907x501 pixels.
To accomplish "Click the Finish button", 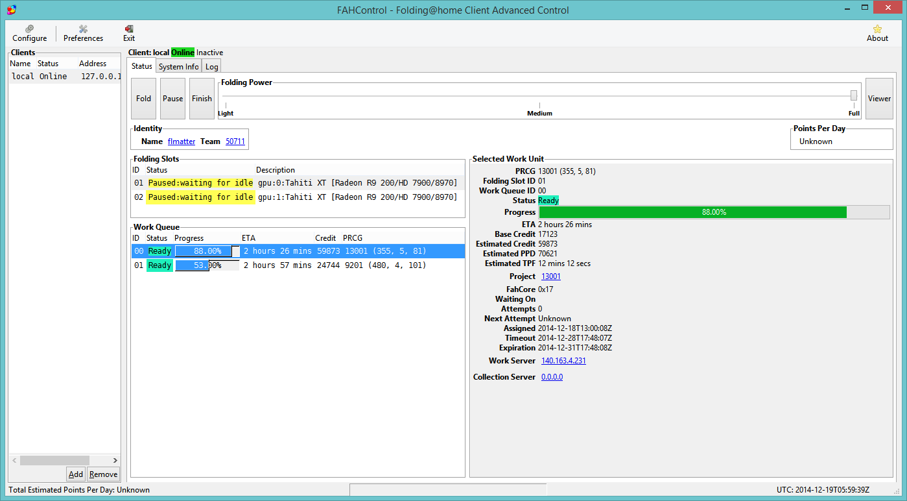I will (x=202, y=99).
